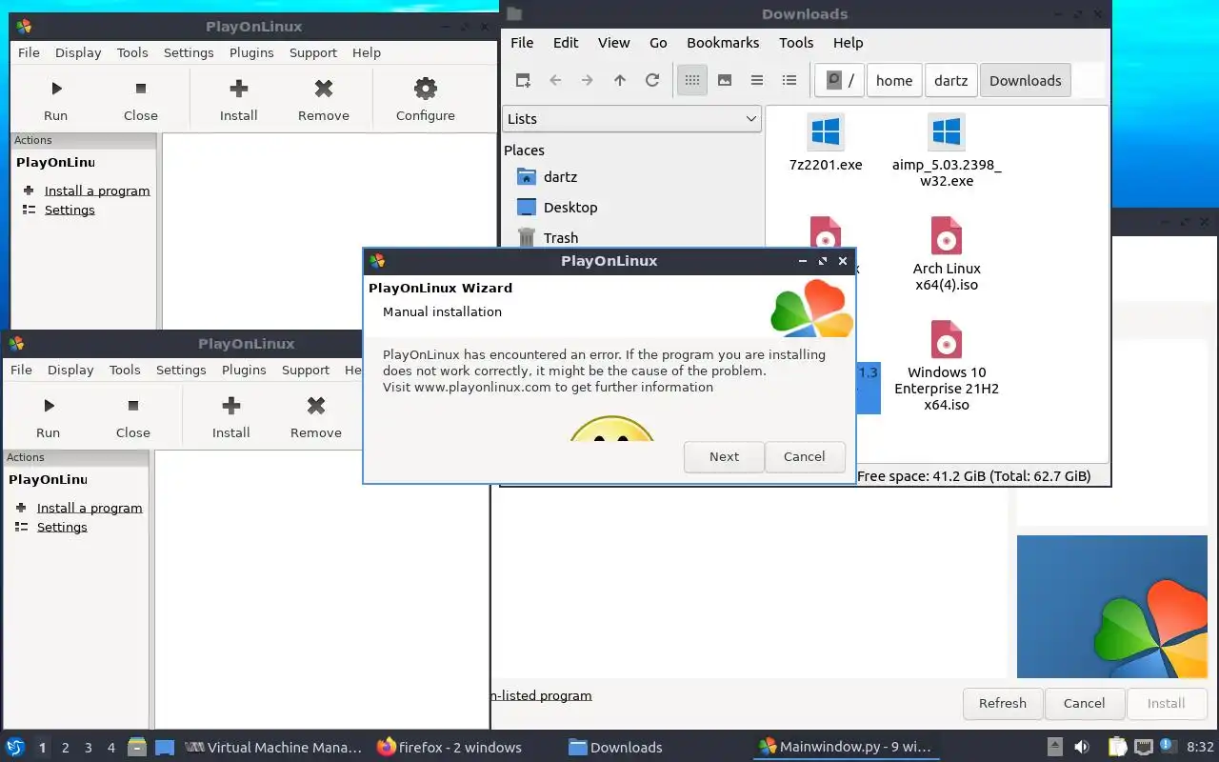Click the 8:32 clock in taskbar
This screenshot has width=1219, height=762.
pos(1200,748)
